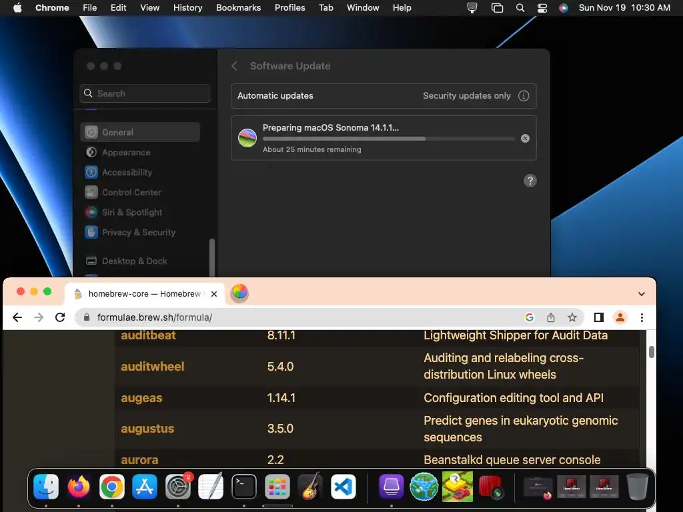Go back in Chrome history
Image resolution: width=683 pixels, height=512 pixels.
click(17, 317)
